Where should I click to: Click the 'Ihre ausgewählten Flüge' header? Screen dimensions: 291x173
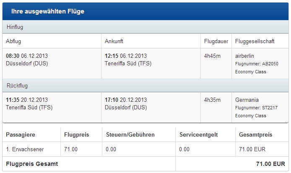pyautogui.click(x=48, y=11)
